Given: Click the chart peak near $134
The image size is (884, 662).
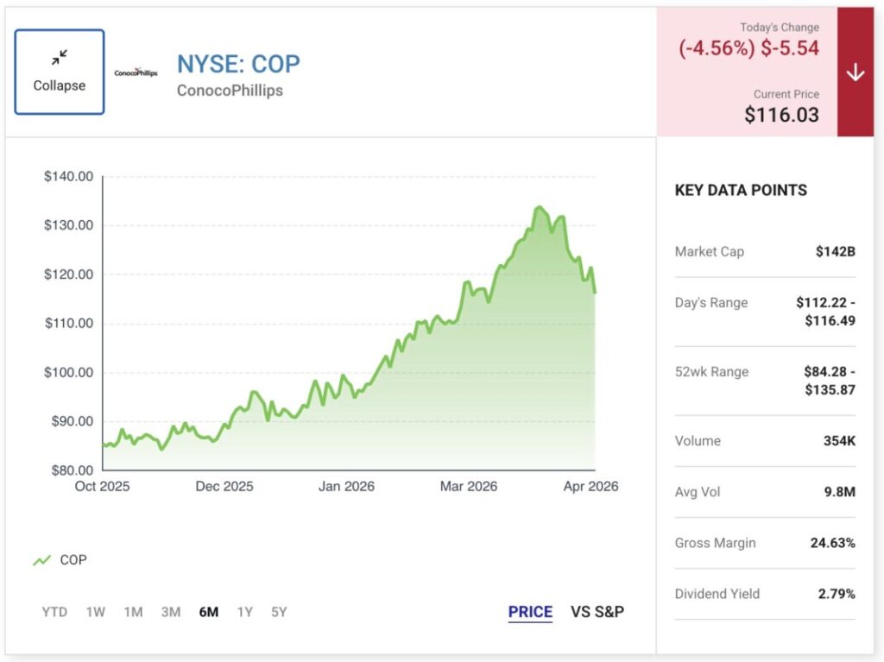Looking at the screenshot, I should pos(539,207).
